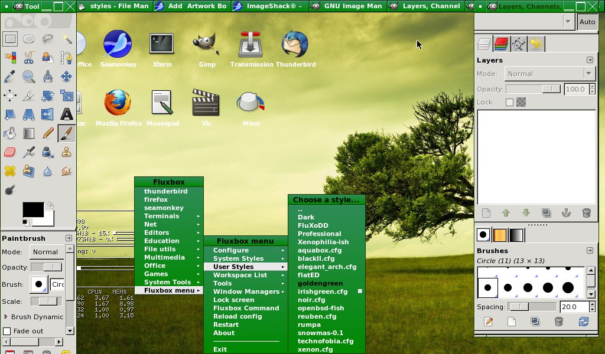Screen dimensions: 605x354
Task: Open Mozilla Firefox desktop icon
Action: pyautogui.click(x=118, y=108)
